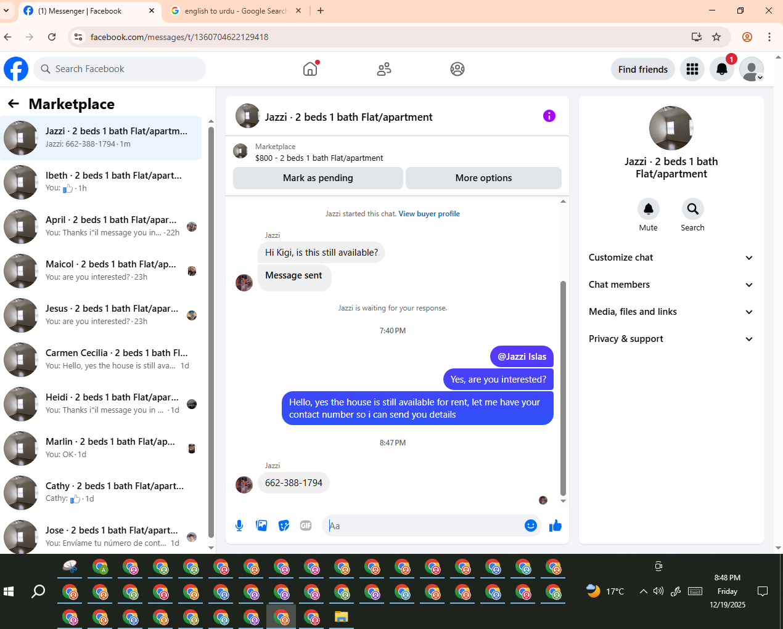Open Carmen Cecilia conversation
The image size is (783, 629).
point(101,360)
